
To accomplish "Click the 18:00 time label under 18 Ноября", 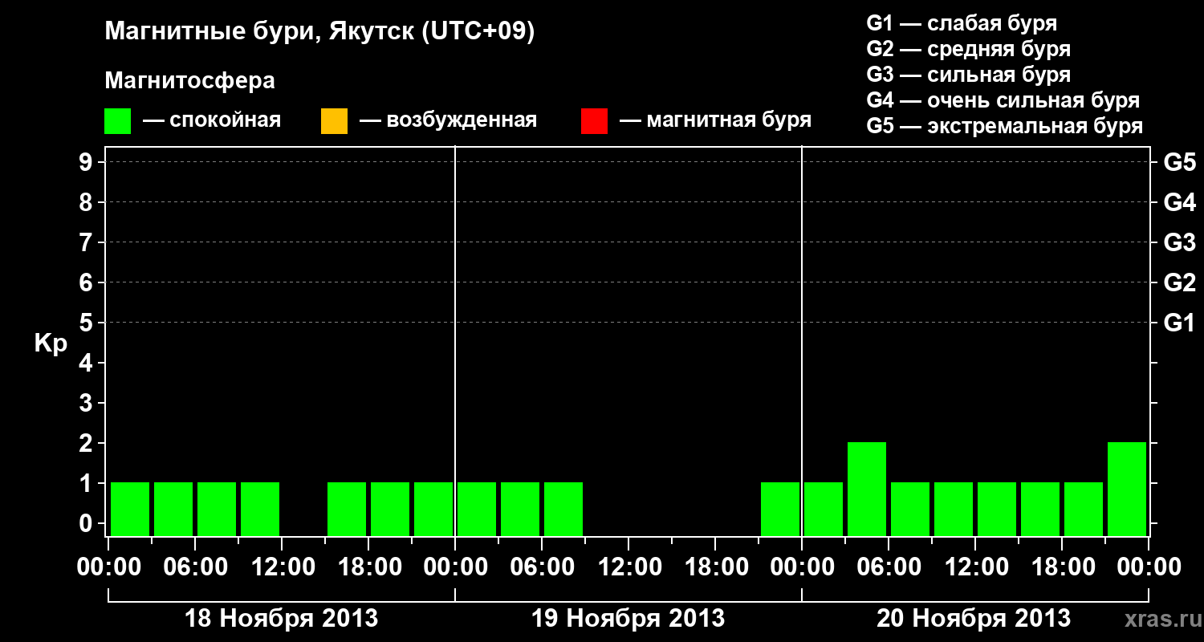I will coord(368,567).
